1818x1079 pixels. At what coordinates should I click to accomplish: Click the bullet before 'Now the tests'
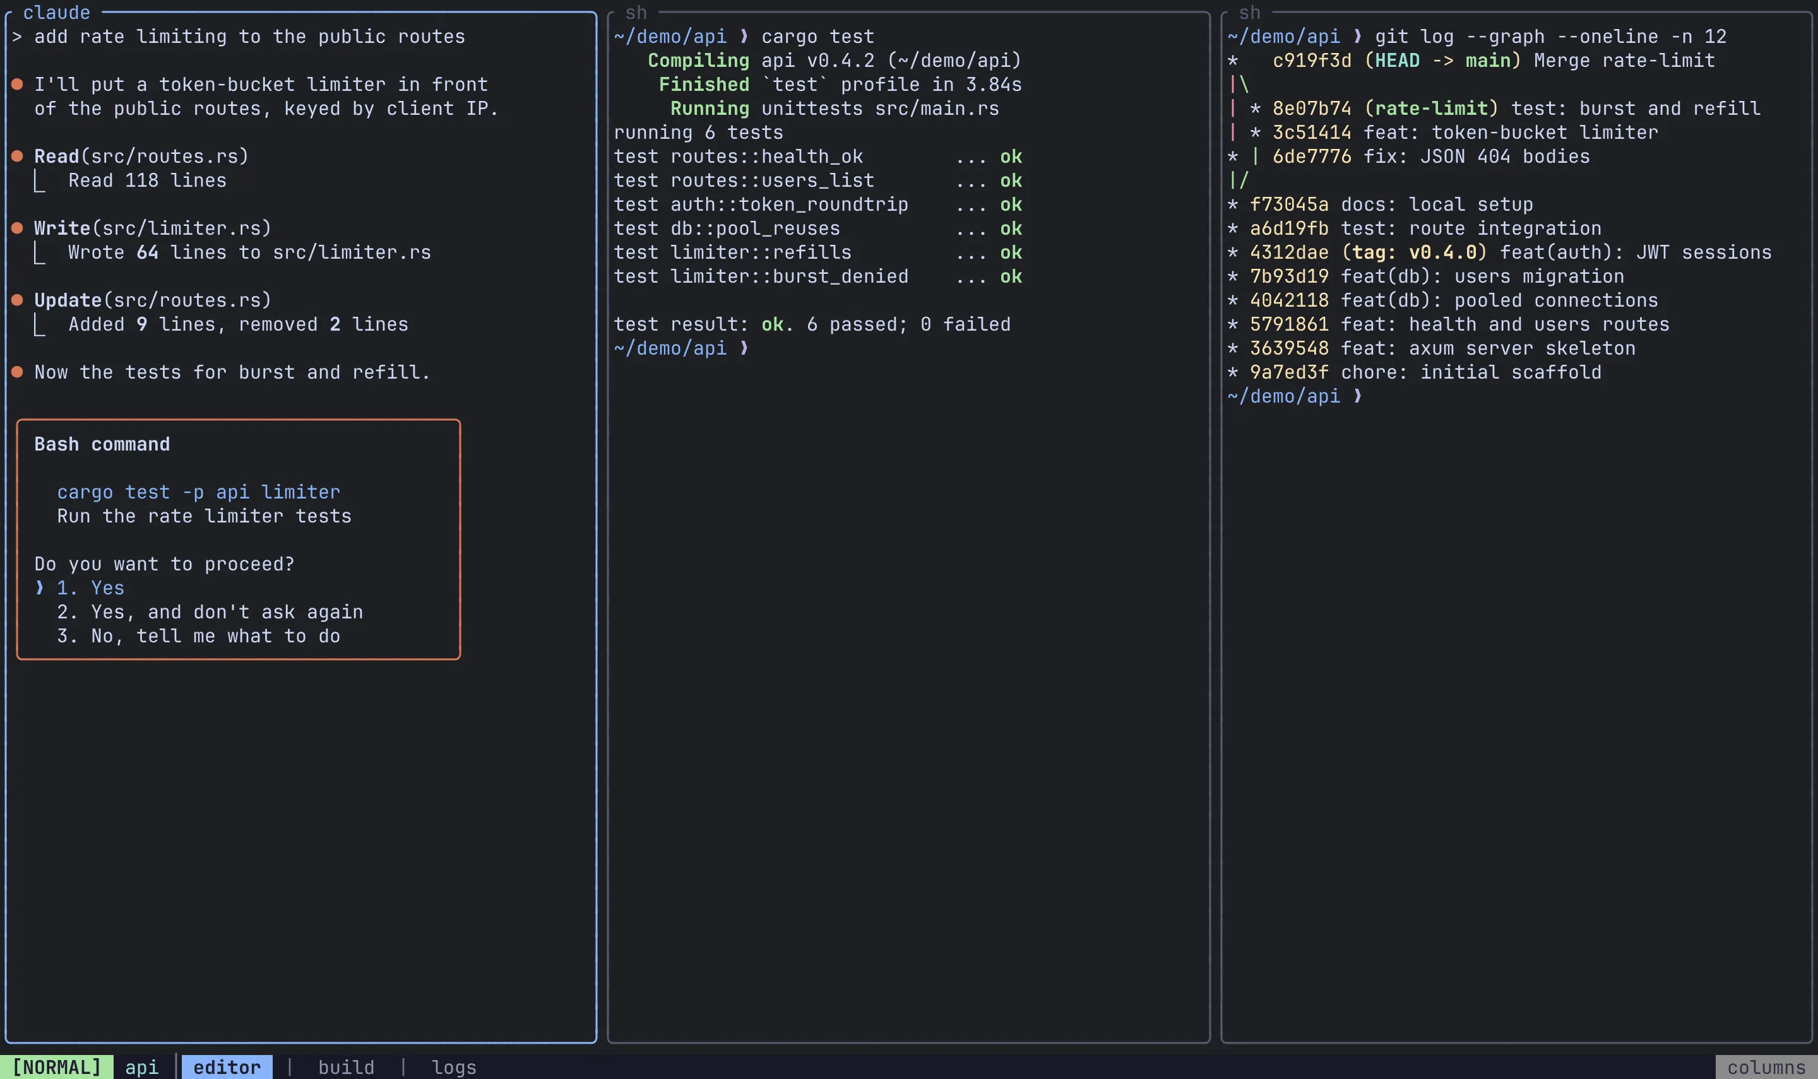(18, 372)
